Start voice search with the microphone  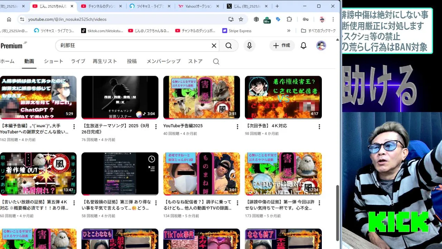249,46
